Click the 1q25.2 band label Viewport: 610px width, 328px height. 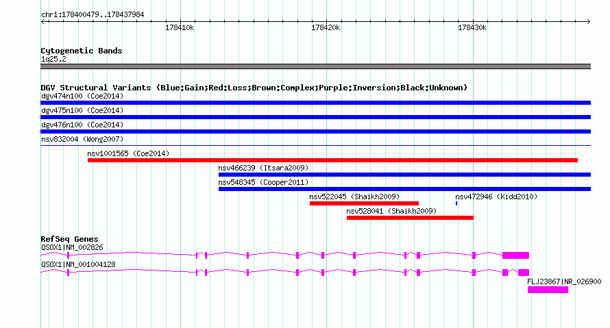click(53, 60)
